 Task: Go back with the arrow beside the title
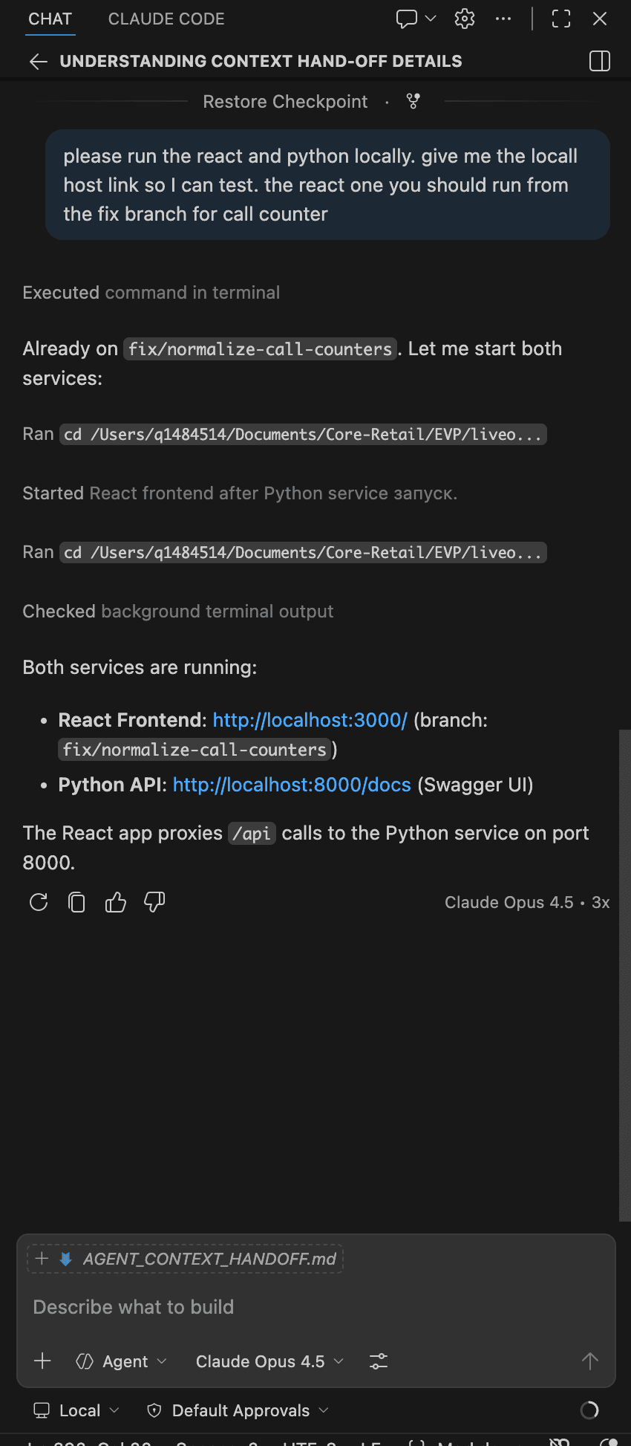pos(37,61)
